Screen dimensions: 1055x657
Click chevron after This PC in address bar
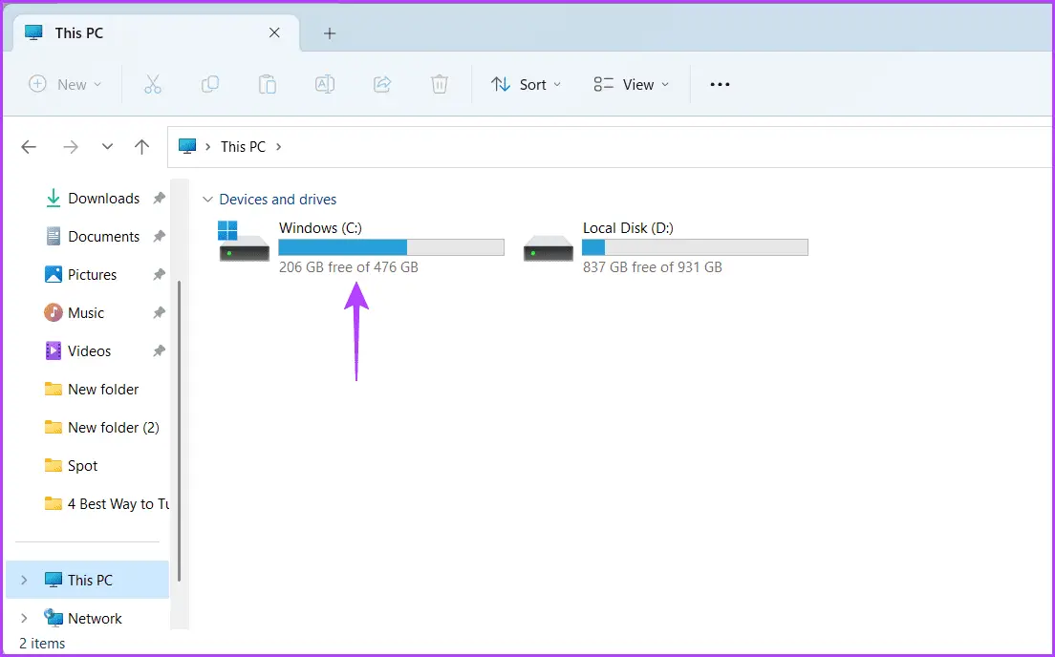(x=278, y=147)
